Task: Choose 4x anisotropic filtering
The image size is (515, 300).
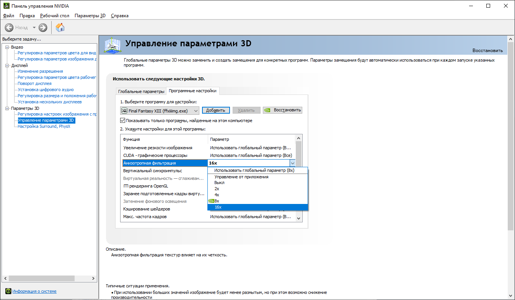Action: 257,195
